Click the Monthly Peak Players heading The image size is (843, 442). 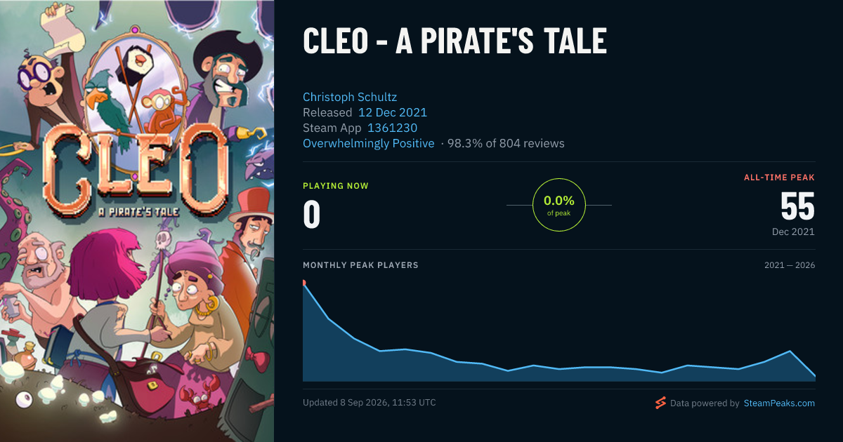[360, 265]
